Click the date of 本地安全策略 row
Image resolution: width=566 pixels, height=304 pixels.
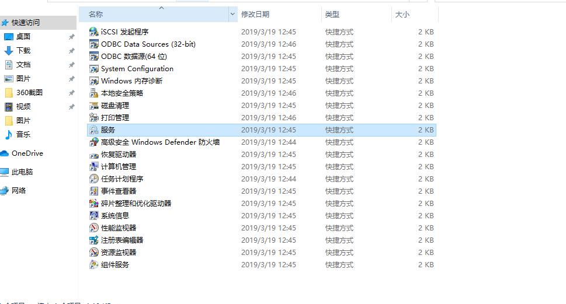tap(269, 93)
